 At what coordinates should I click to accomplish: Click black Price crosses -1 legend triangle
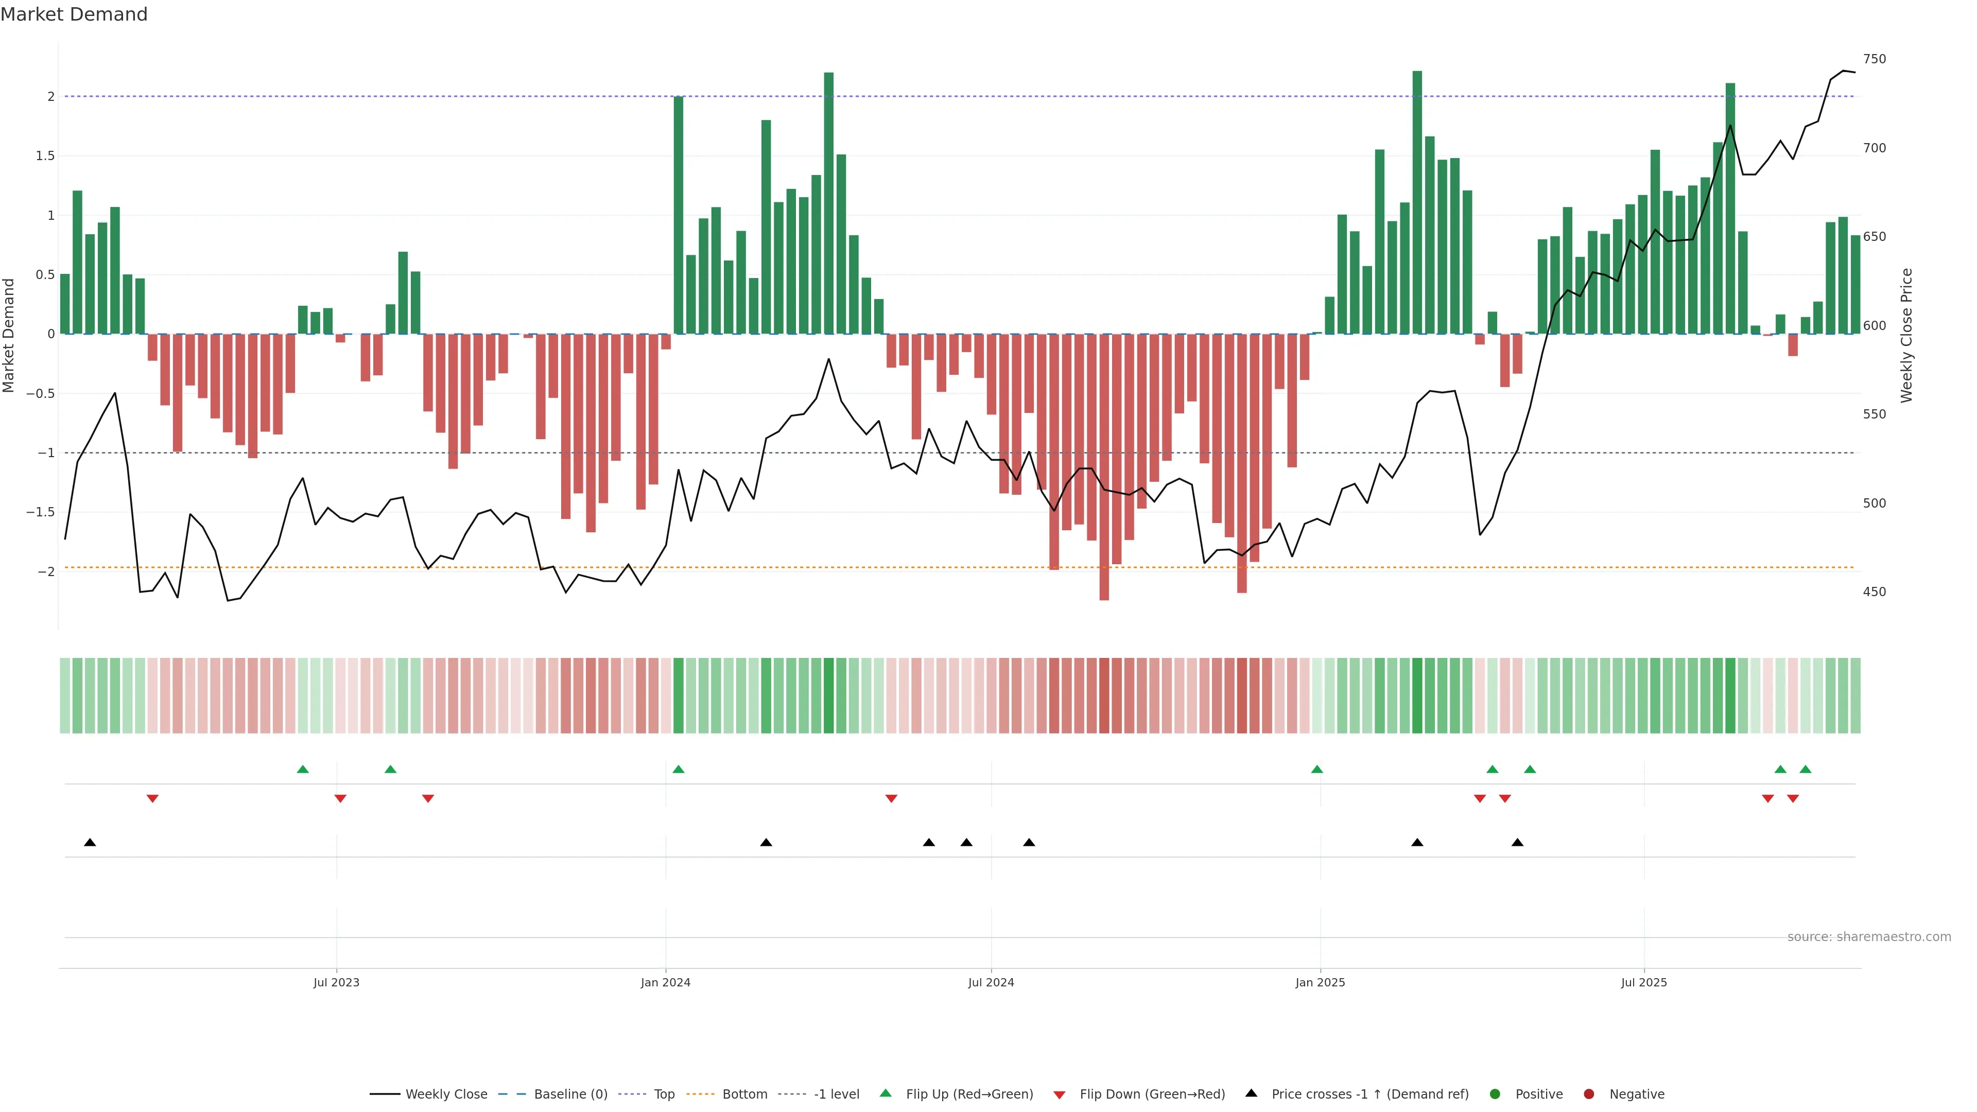[x=1251, y=1093]
